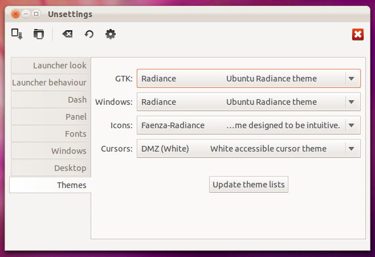Open the Icons theme combo box

tap(248, 125)
